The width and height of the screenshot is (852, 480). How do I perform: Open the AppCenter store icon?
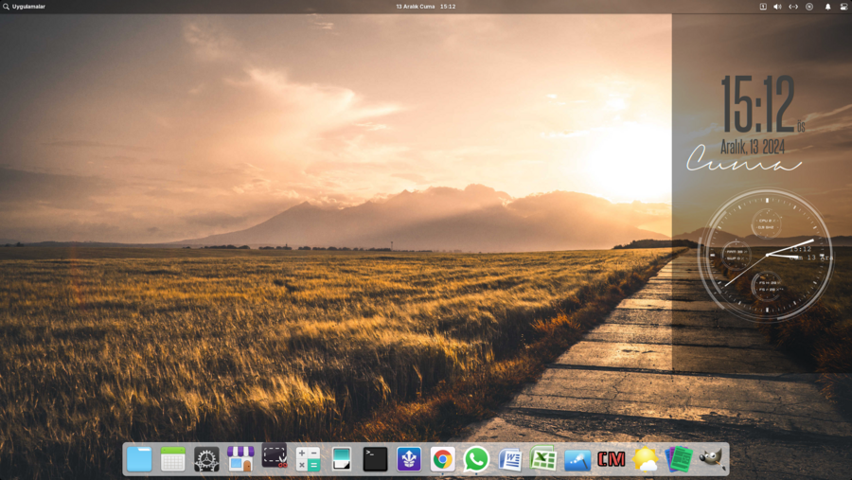[240, 459]
